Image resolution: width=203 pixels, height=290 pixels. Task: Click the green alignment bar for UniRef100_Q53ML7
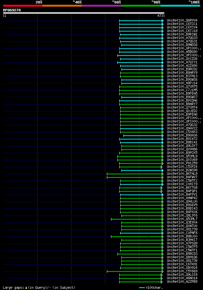137,219
